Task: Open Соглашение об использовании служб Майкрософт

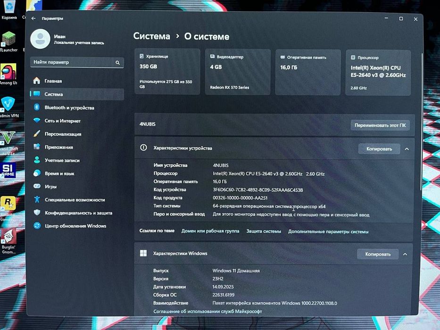Action: pyautogui.click(x=208, y=311)
